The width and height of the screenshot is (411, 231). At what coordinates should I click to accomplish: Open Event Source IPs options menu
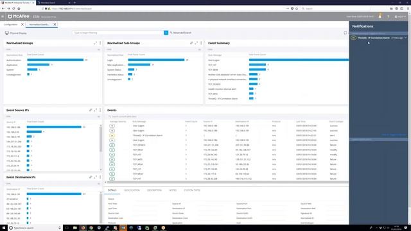[100, 110]
